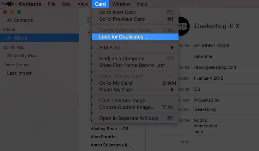
Task: Expand the Share My Card submenu
Action: (x=135, y=90)
